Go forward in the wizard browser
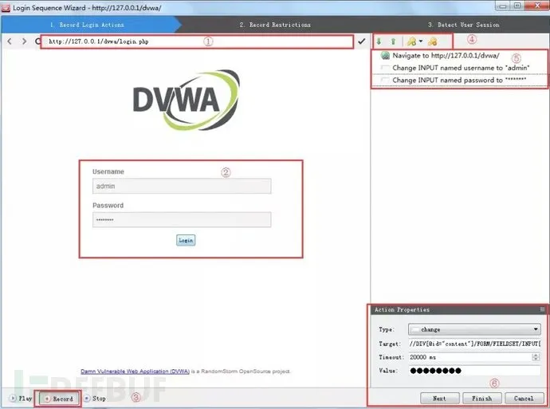The image size is (550, 409). click(24, 41)
